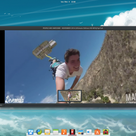This screenshot has height=136, width=136.
Task: Open the Calendar app from the dock
Action: tap(56, 132)
